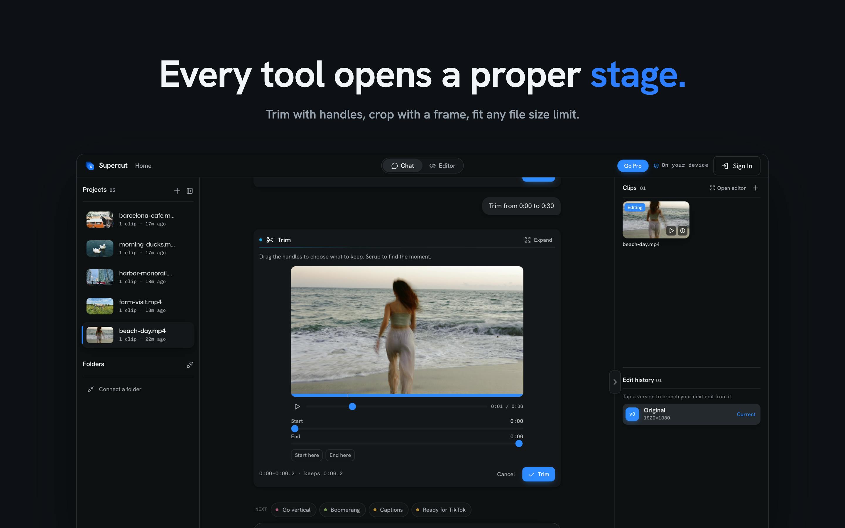Open the barcelona-cafe project
The height and width of the screenshot is (528, 845).
[138, 219]
